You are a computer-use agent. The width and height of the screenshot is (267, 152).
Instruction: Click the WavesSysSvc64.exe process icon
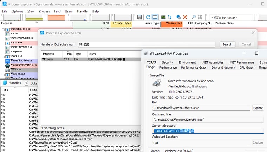[x=7, y=65]
